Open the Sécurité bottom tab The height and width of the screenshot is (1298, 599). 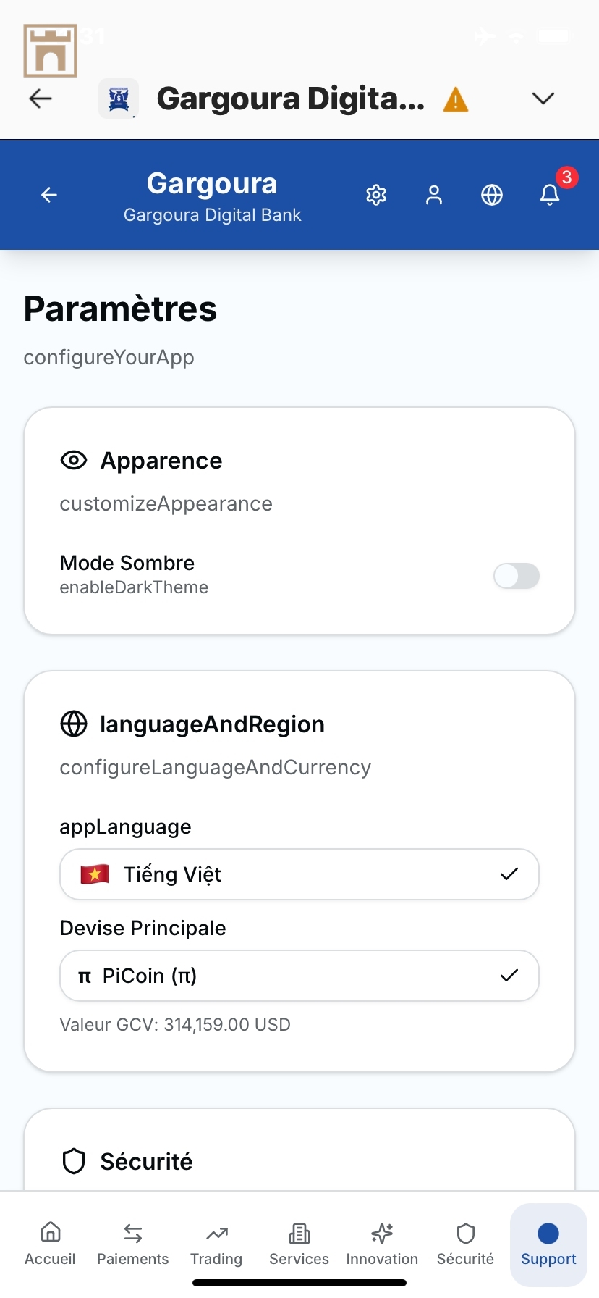pyautogui.click(x=465, y=1243)
